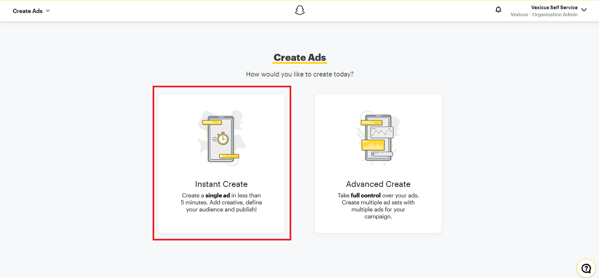
Task: Click the Create Ads underlined heading
Action: pyautogui.click(x=299, y=57)
